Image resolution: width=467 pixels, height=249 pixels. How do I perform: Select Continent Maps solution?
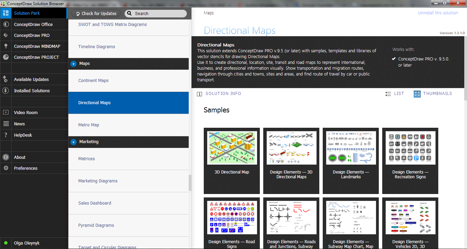(129, 81)
